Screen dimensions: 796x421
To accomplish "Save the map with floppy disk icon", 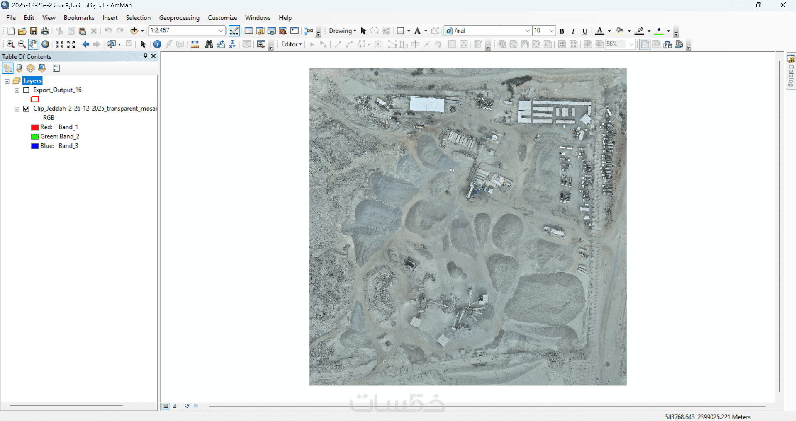I will (34, 31).
